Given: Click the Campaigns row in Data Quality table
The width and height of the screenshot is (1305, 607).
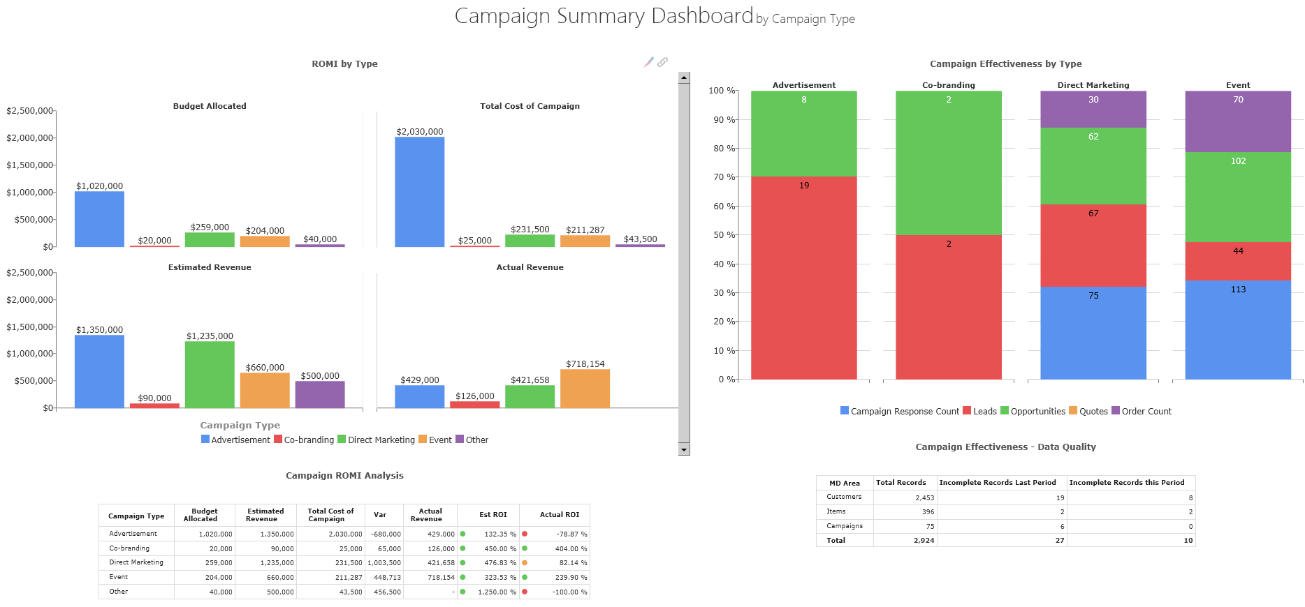Looking at the screenshot, I should pos(1006,526).
